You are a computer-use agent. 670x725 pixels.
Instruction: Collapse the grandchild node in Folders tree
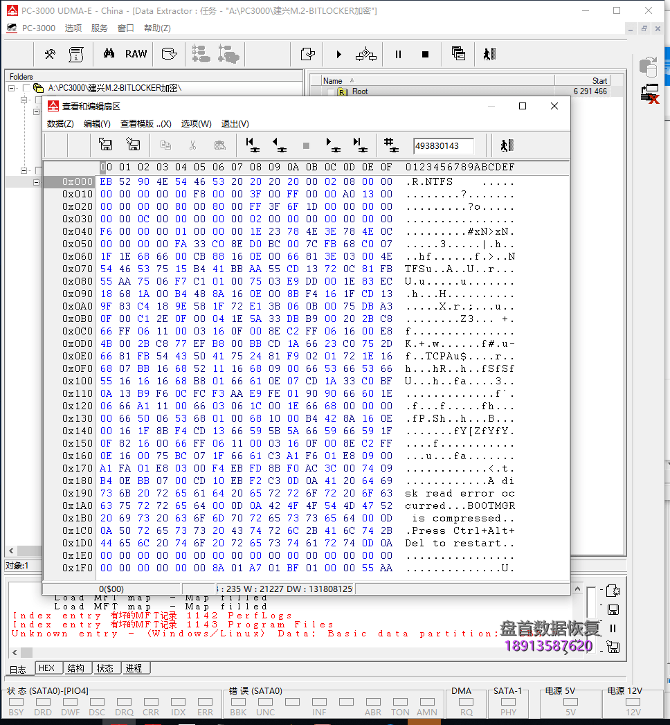pyautogui.click(x=36, y=111)
